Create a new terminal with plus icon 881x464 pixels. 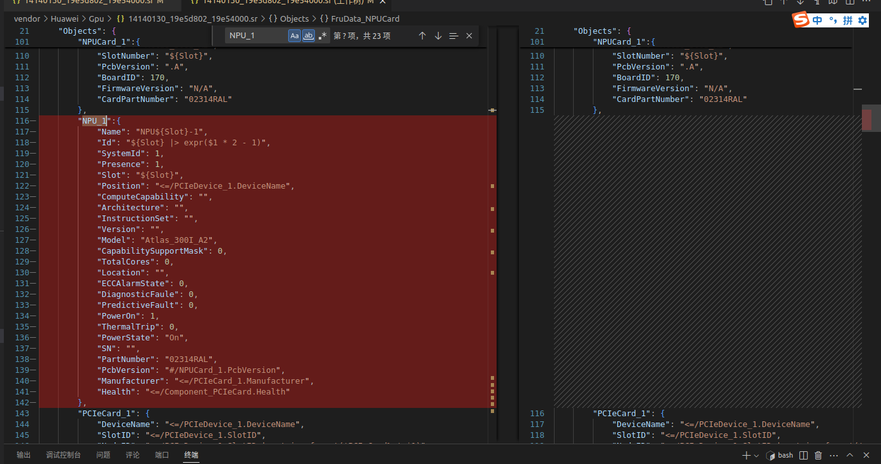(746, 455)
